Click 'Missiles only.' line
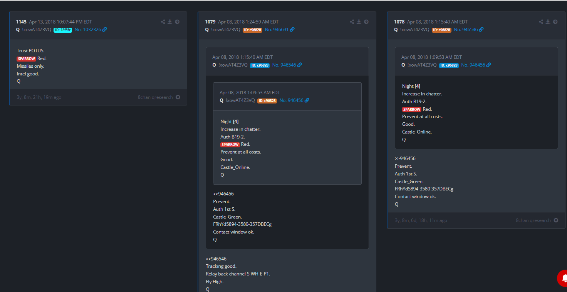 (x=30, y=66)
